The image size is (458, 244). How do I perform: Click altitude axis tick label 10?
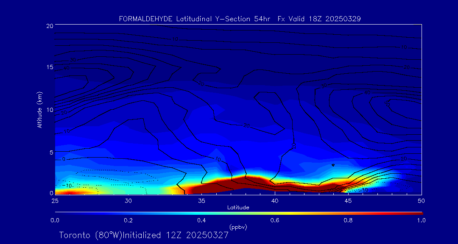pos(49,110)
